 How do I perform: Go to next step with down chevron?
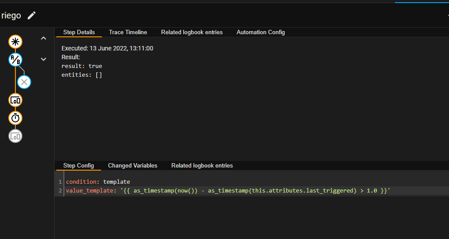[x=43, y=59]
